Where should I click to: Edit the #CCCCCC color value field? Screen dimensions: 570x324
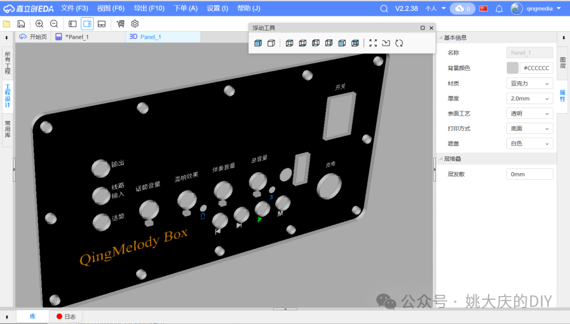[537, 68]
